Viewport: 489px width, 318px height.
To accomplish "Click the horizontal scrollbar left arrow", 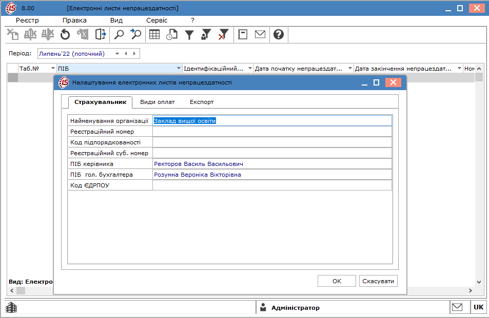I will click(x=12, y=291).
